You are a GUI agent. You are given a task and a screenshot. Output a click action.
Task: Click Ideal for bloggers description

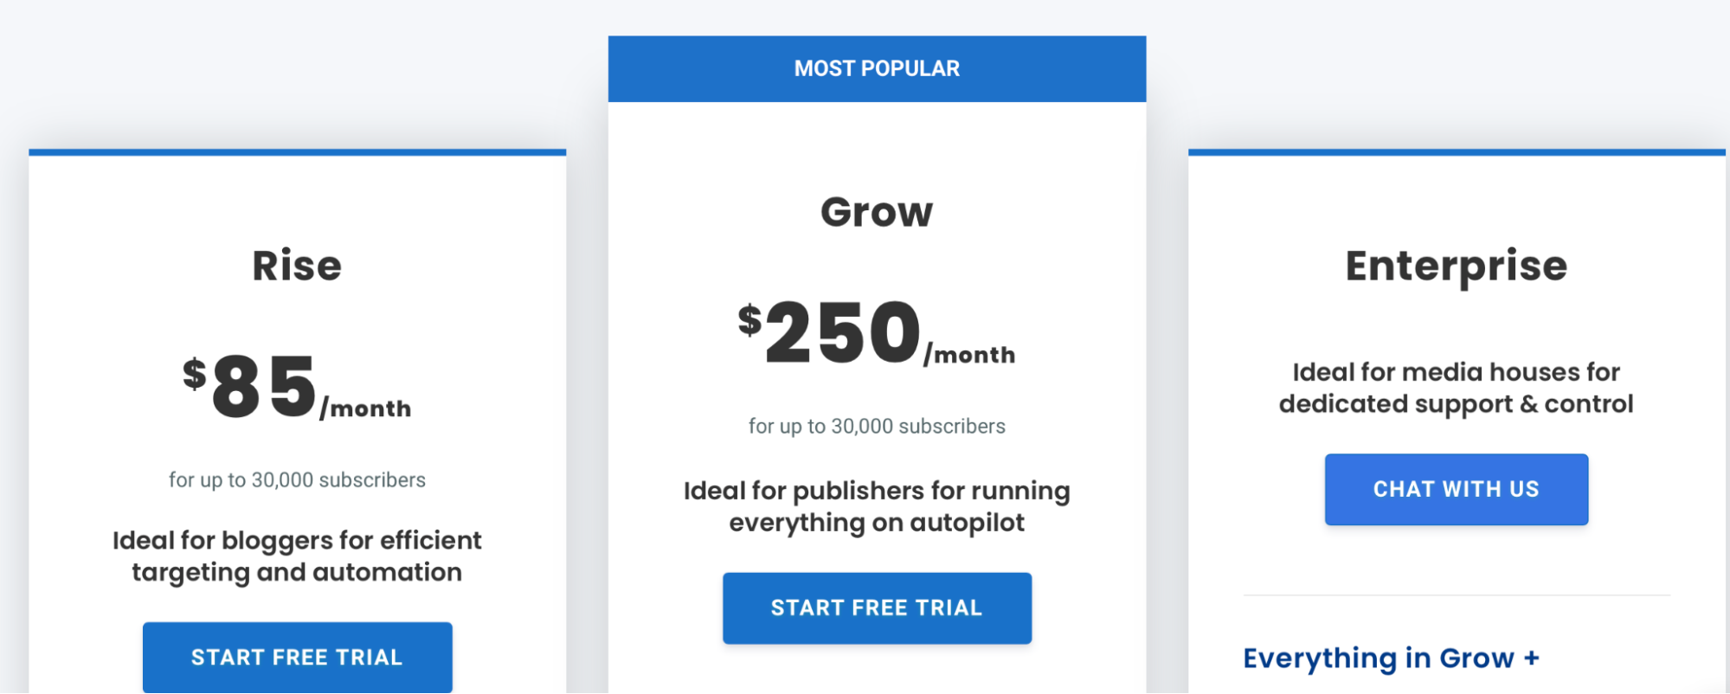(297, 556)
